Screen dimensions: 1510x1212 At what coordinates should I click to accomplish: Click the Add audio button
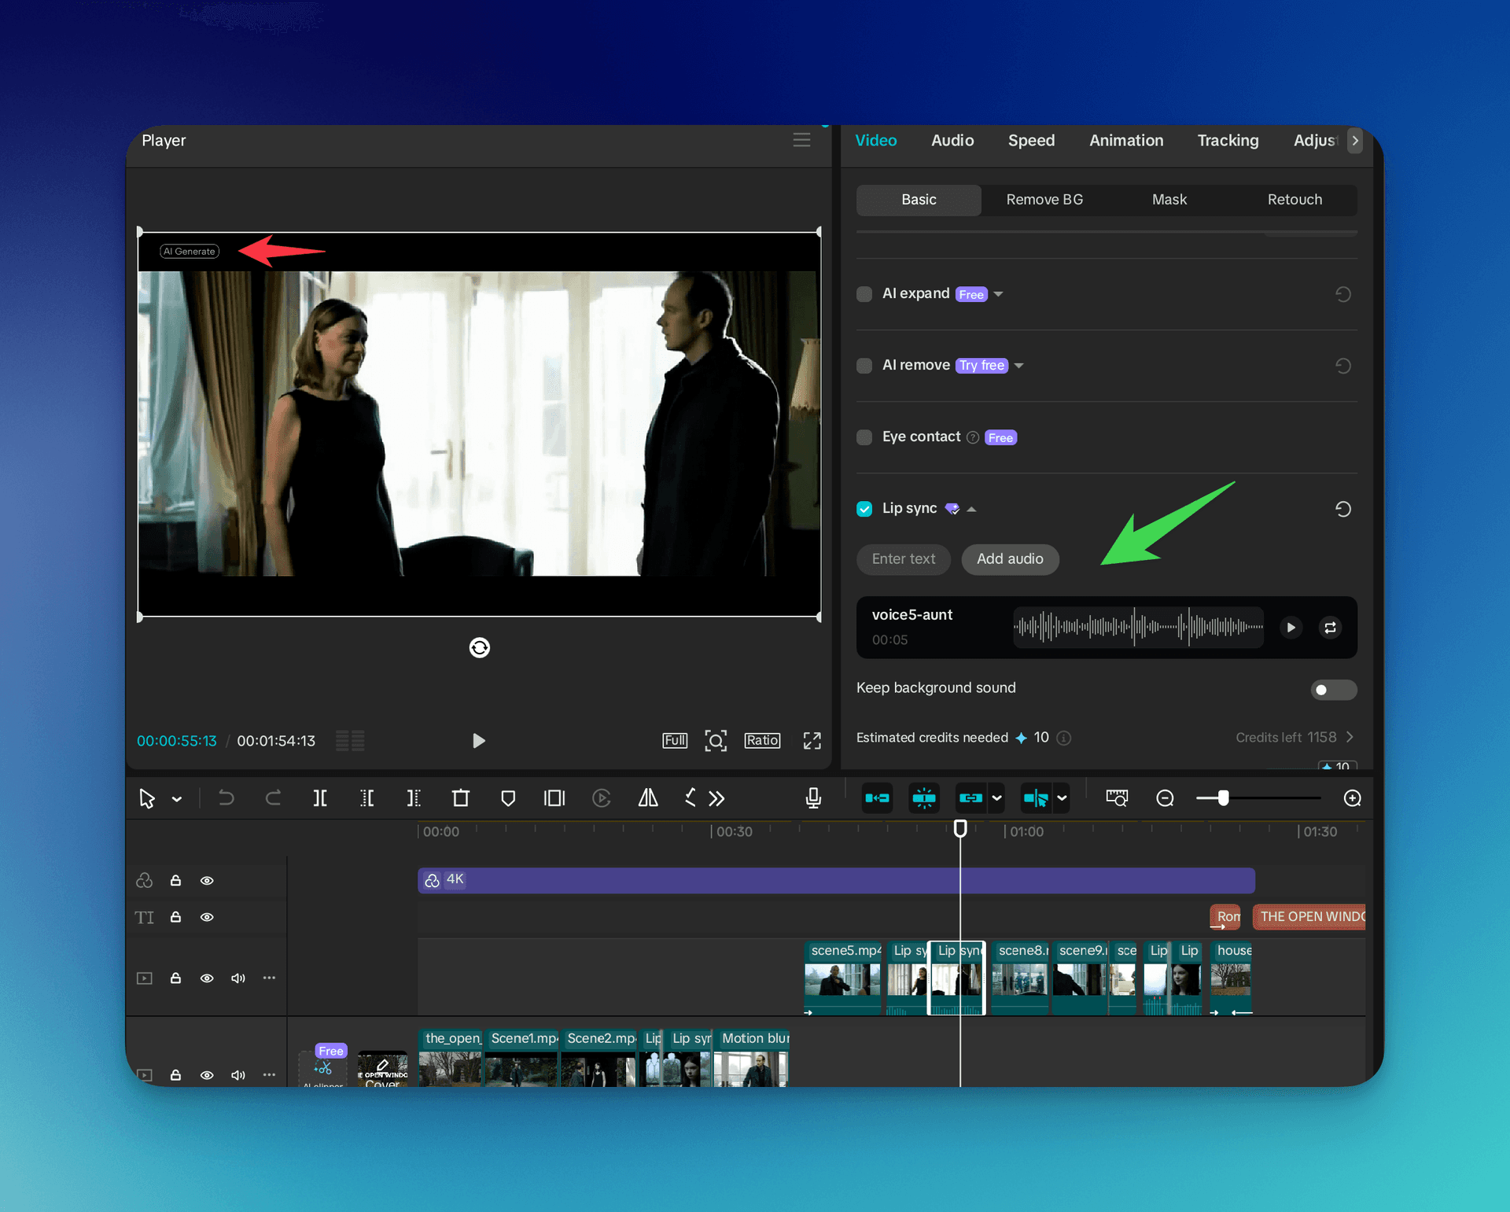click(1010, 559)
